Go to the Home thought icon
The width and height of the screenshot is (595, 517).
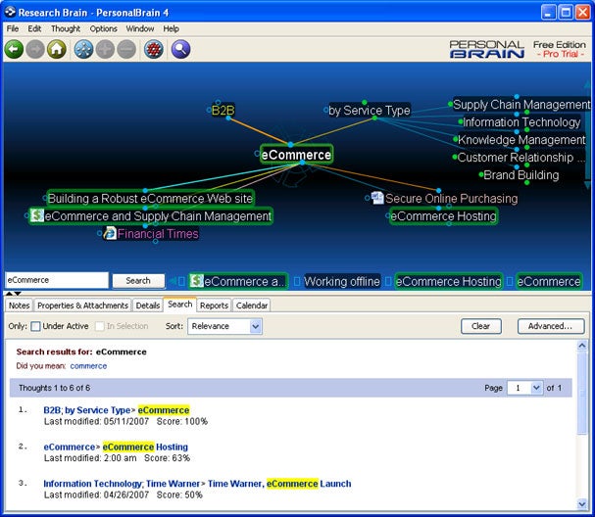coord(57,49)
